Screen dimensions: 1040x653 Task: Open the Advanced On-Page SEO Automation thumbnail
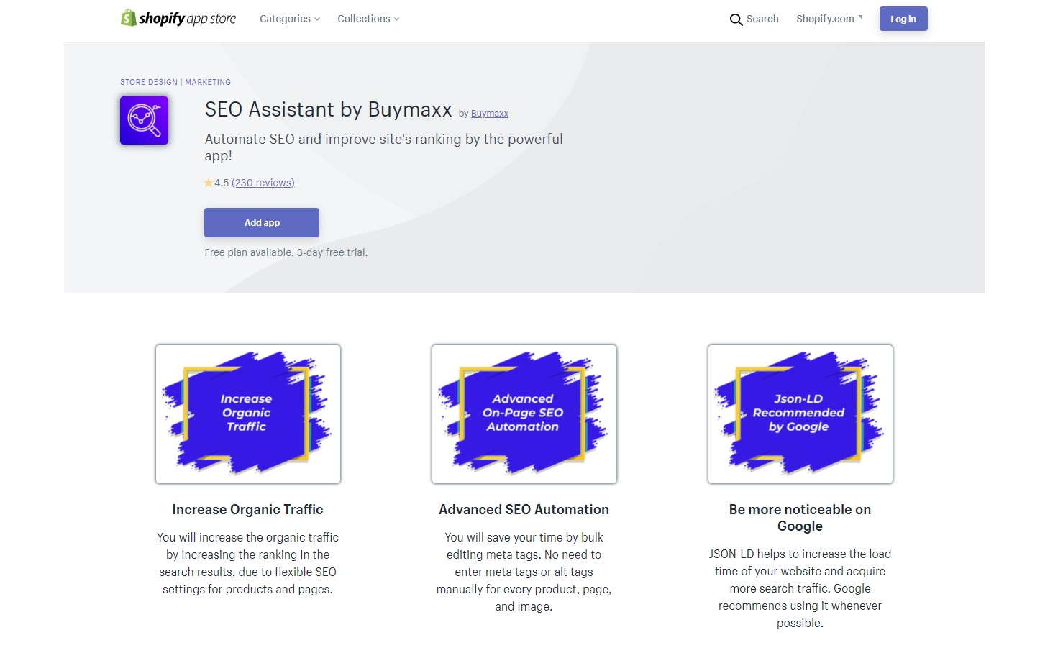524,414
